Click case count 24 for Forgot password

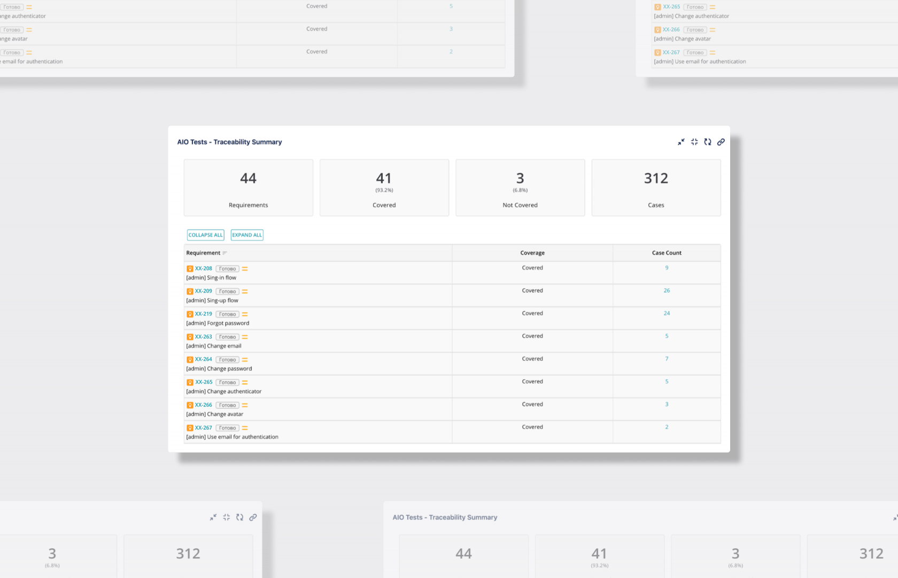click(x=667, y=313)
